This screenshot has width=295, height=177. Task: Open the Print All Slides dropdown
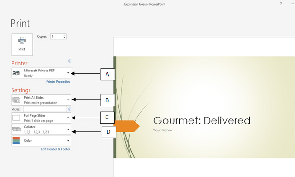(x=41, y=100)
